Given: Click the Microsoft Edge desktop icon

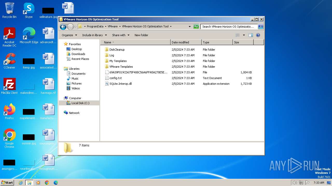Looking at the screenshot, I should [x=29, y=36].
